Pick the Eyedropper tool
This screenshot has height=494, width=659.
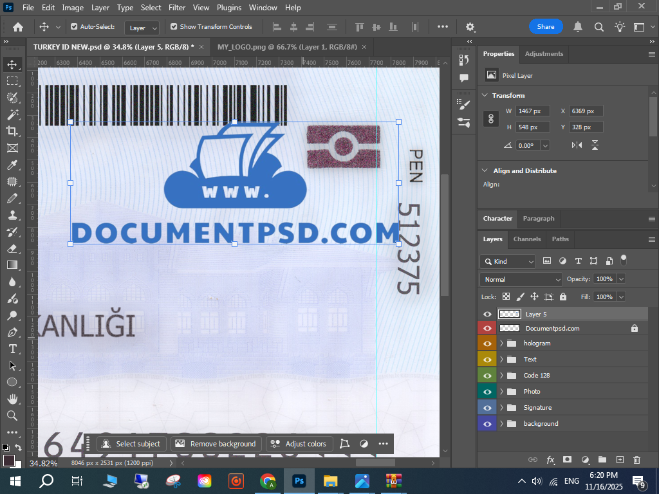tap(12, 165)
